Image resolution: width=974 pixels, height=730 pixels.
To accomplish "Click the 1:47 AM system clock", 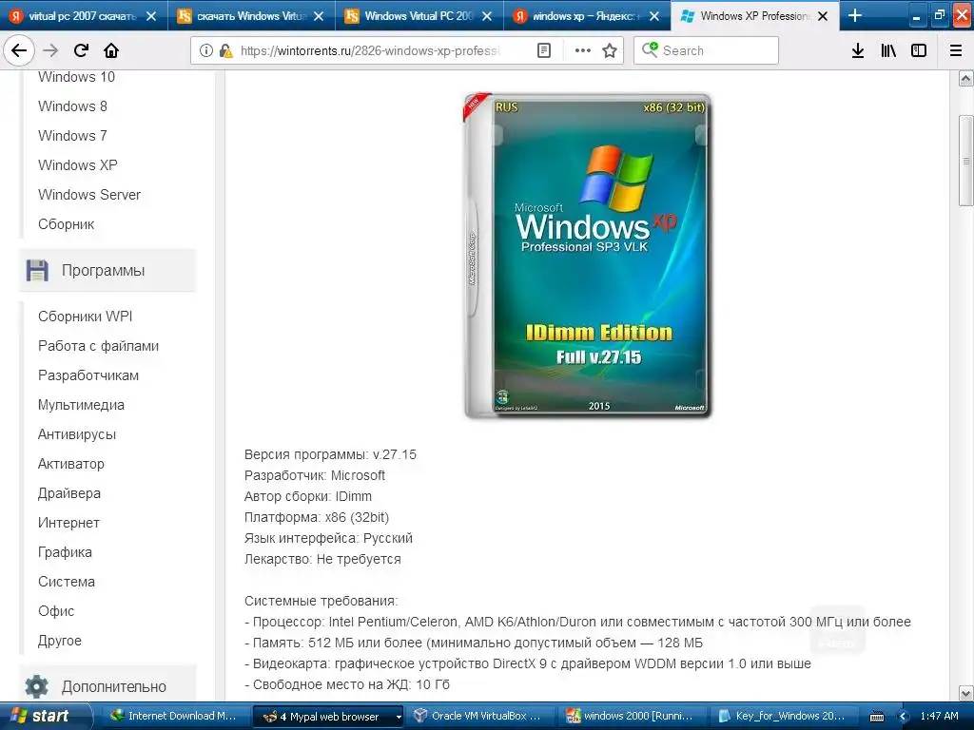I will tap(939, 717).
